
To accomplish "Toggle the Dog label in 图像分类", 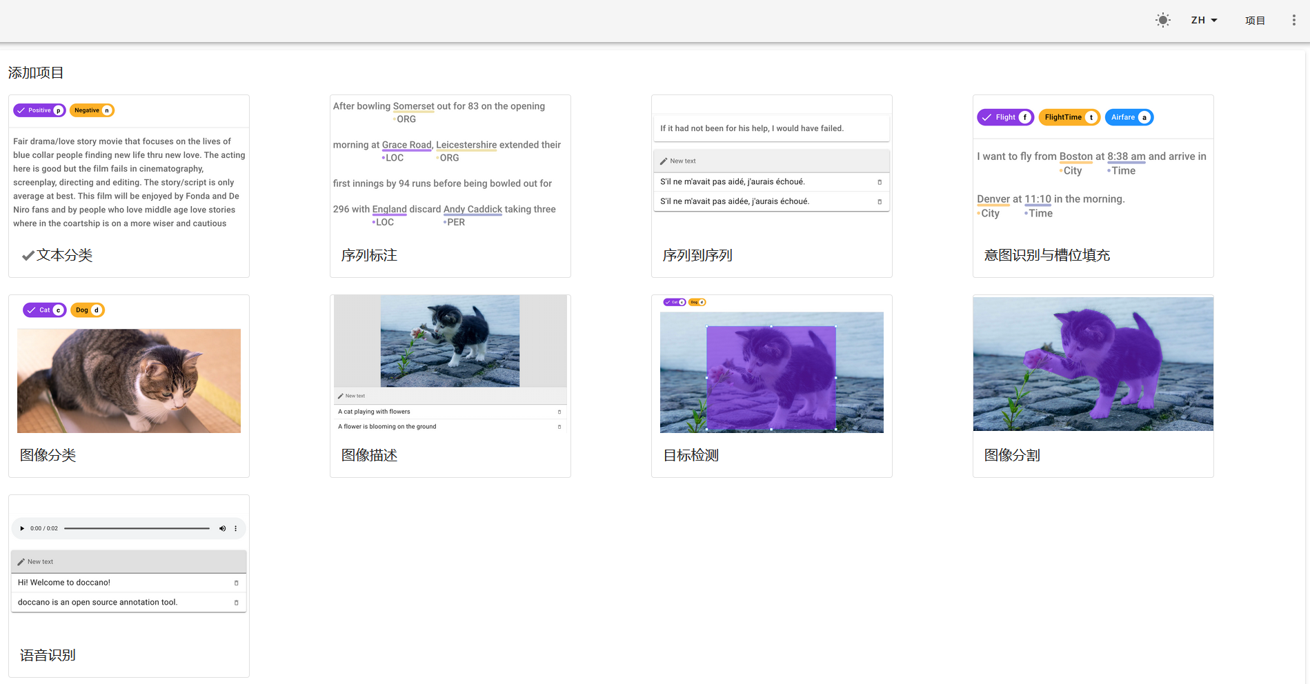I will coord(87,310).
